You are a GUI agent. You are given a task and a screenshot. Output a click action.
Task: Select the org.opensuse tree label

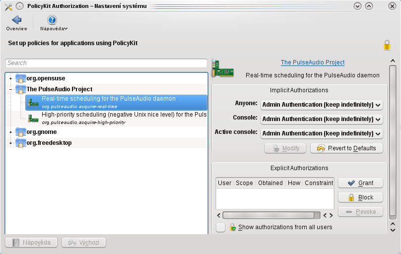pos(46,78)
